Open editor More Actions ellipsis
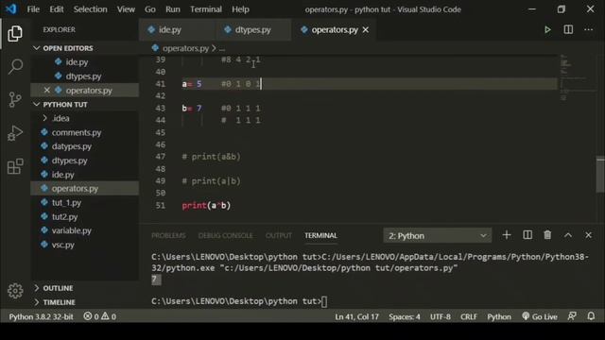 [x=588, y=29]
